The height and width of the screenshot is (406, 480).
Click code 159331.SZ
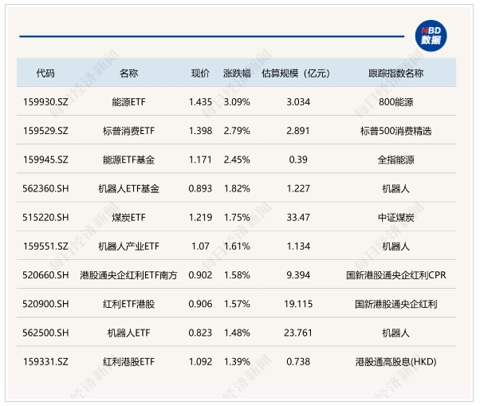[45, 361]
